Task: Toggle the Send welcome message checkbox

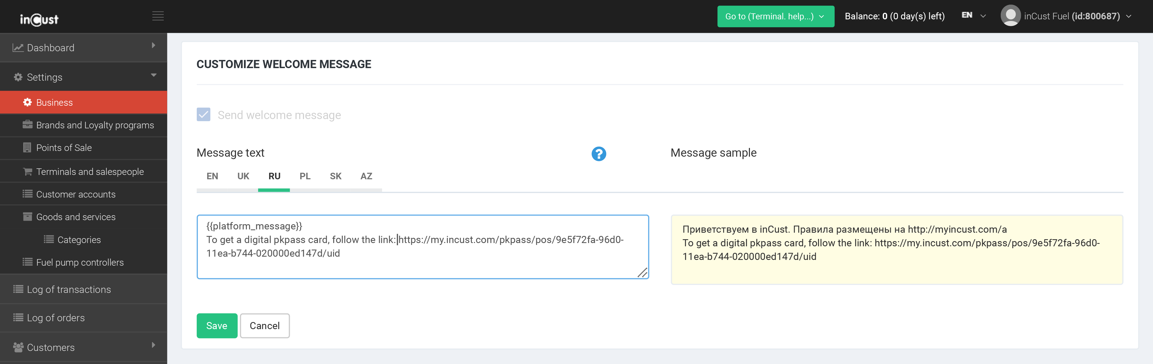Action: point(203,115)
